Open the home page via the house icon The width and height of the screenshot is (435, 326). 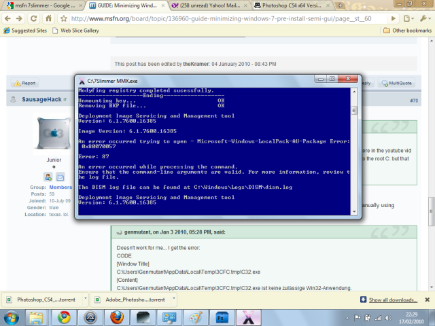point(48,18)
